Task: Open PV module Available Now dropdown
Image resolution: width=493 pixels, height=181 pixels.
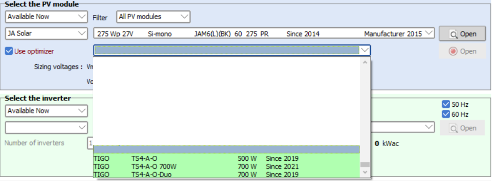Action: click(x=46, y=17)
